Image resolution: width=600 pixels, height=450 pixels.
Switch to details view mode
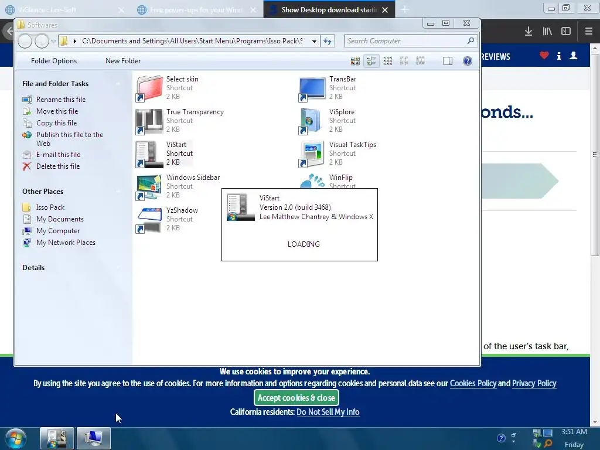tap(420, 61)
